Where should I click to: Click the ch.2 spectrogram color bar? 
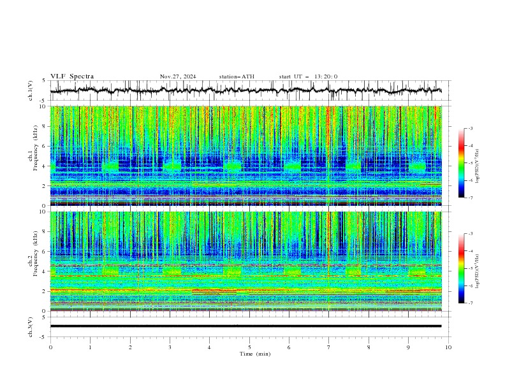point(461,268)
